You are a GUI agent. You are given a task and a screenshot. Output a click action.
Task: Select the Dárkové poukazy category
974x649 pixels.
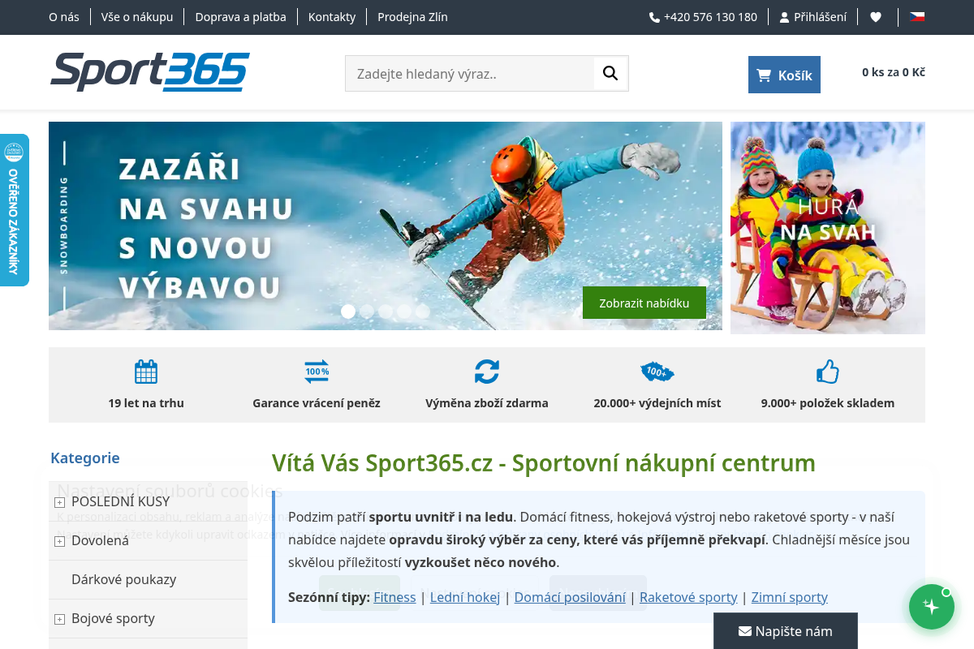pos(124,579)
